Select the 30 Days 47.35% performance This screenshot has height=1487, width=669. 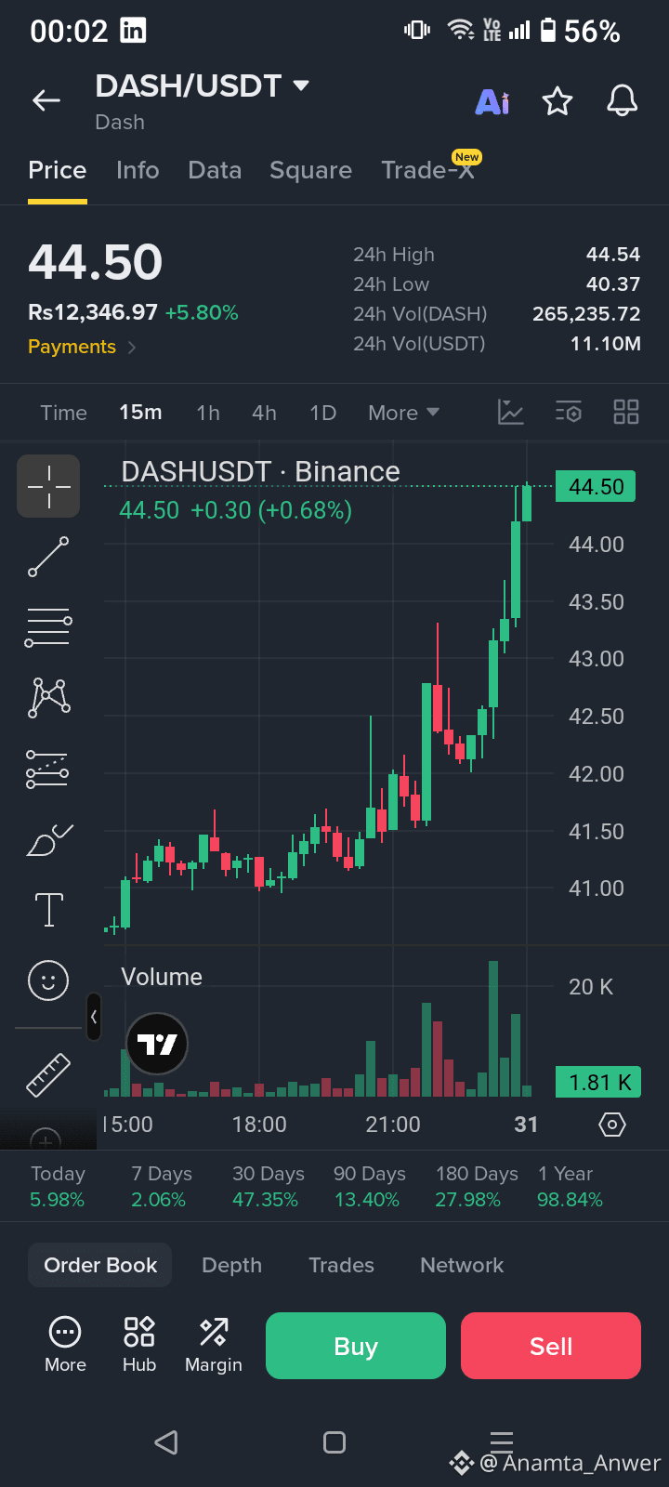[268, 1187]
